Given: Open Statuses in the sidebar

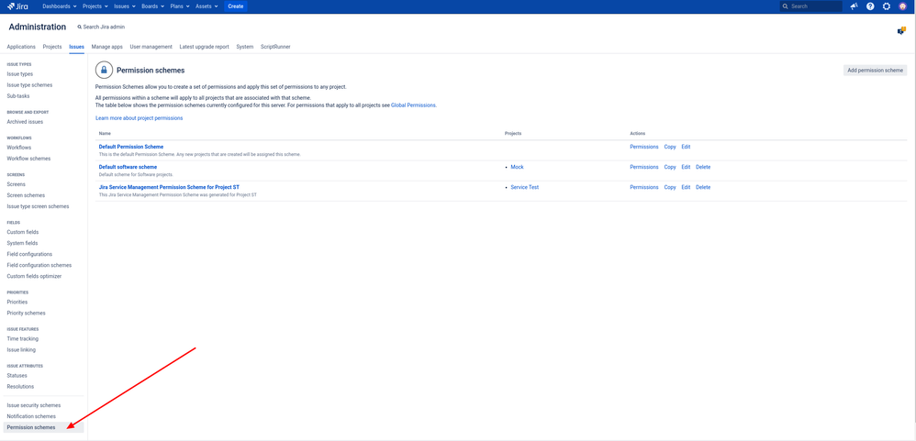Looking at the screenshot, I should 17,376.
